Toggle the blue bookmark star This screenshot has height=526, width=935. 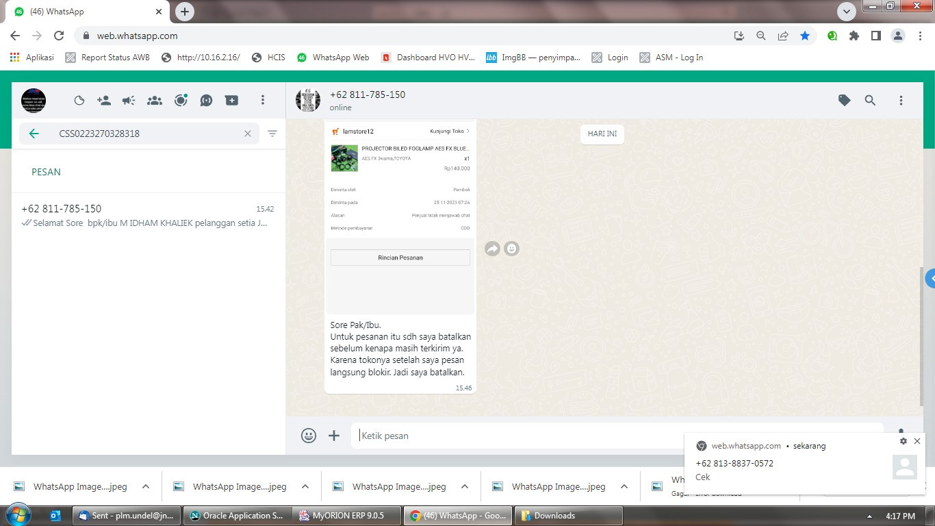[x=805, y=36]
